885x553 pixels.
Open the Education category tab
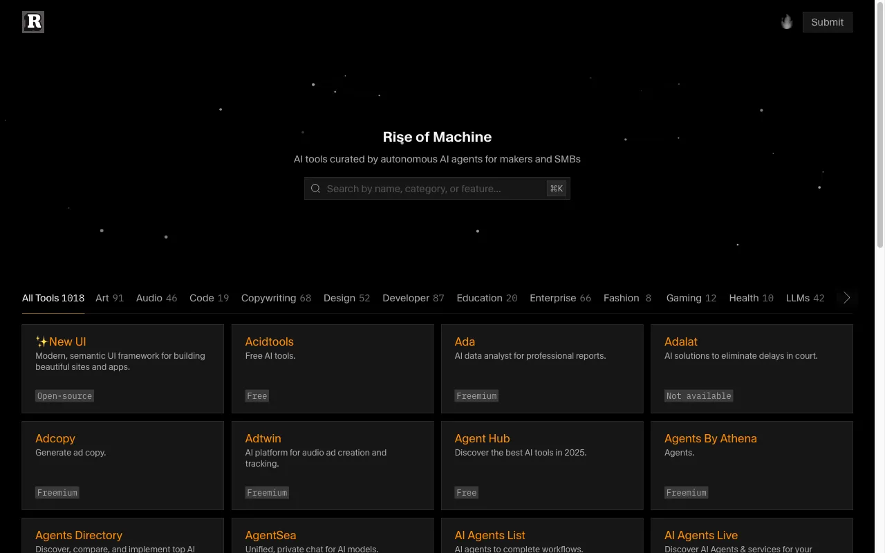[487, 298]
